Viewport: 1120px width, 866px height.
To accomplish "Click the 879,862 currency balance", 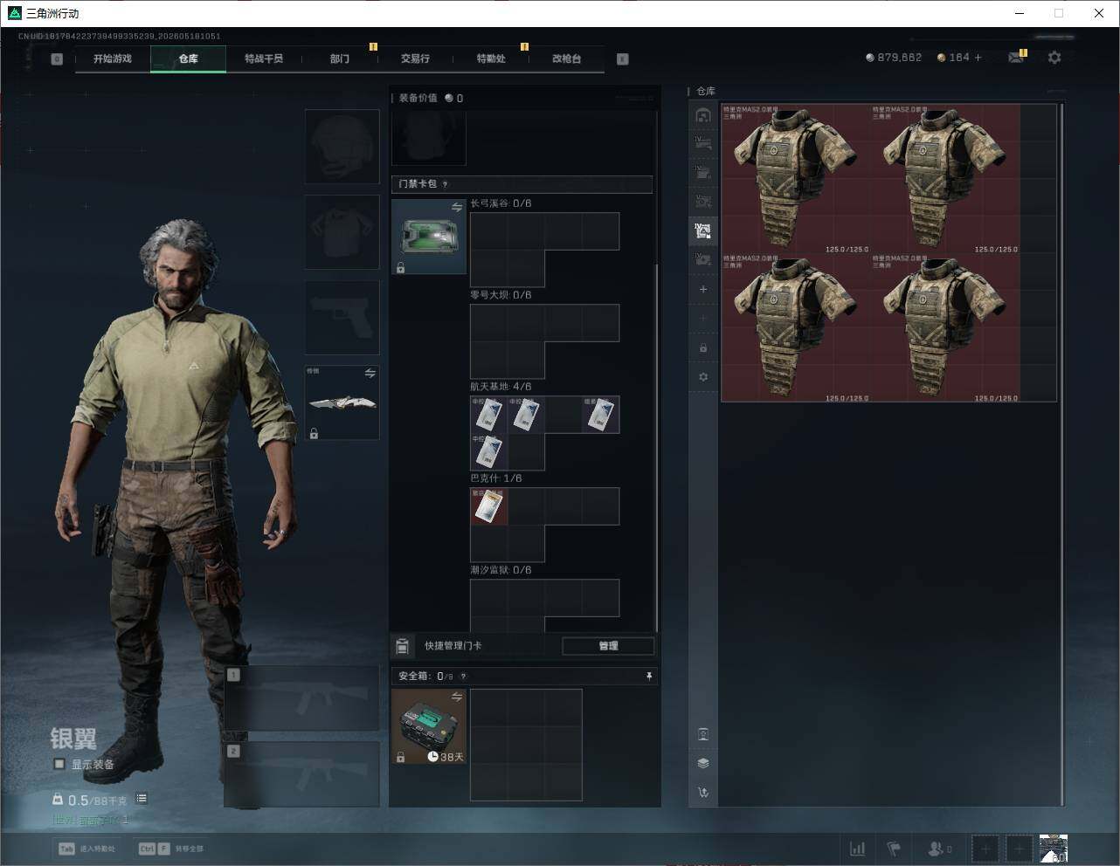I will click(894, 58).
